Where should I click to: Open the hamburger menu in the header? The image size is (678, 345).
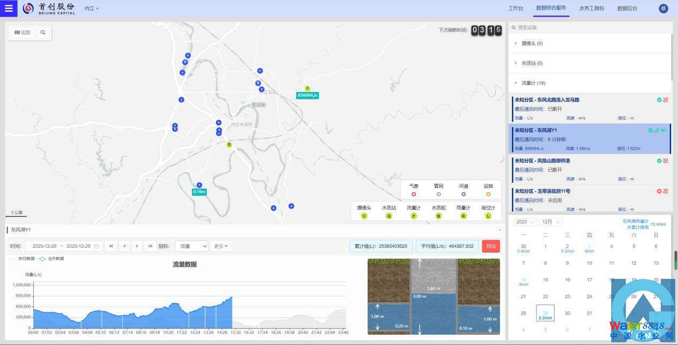click(x=9, y=9)
